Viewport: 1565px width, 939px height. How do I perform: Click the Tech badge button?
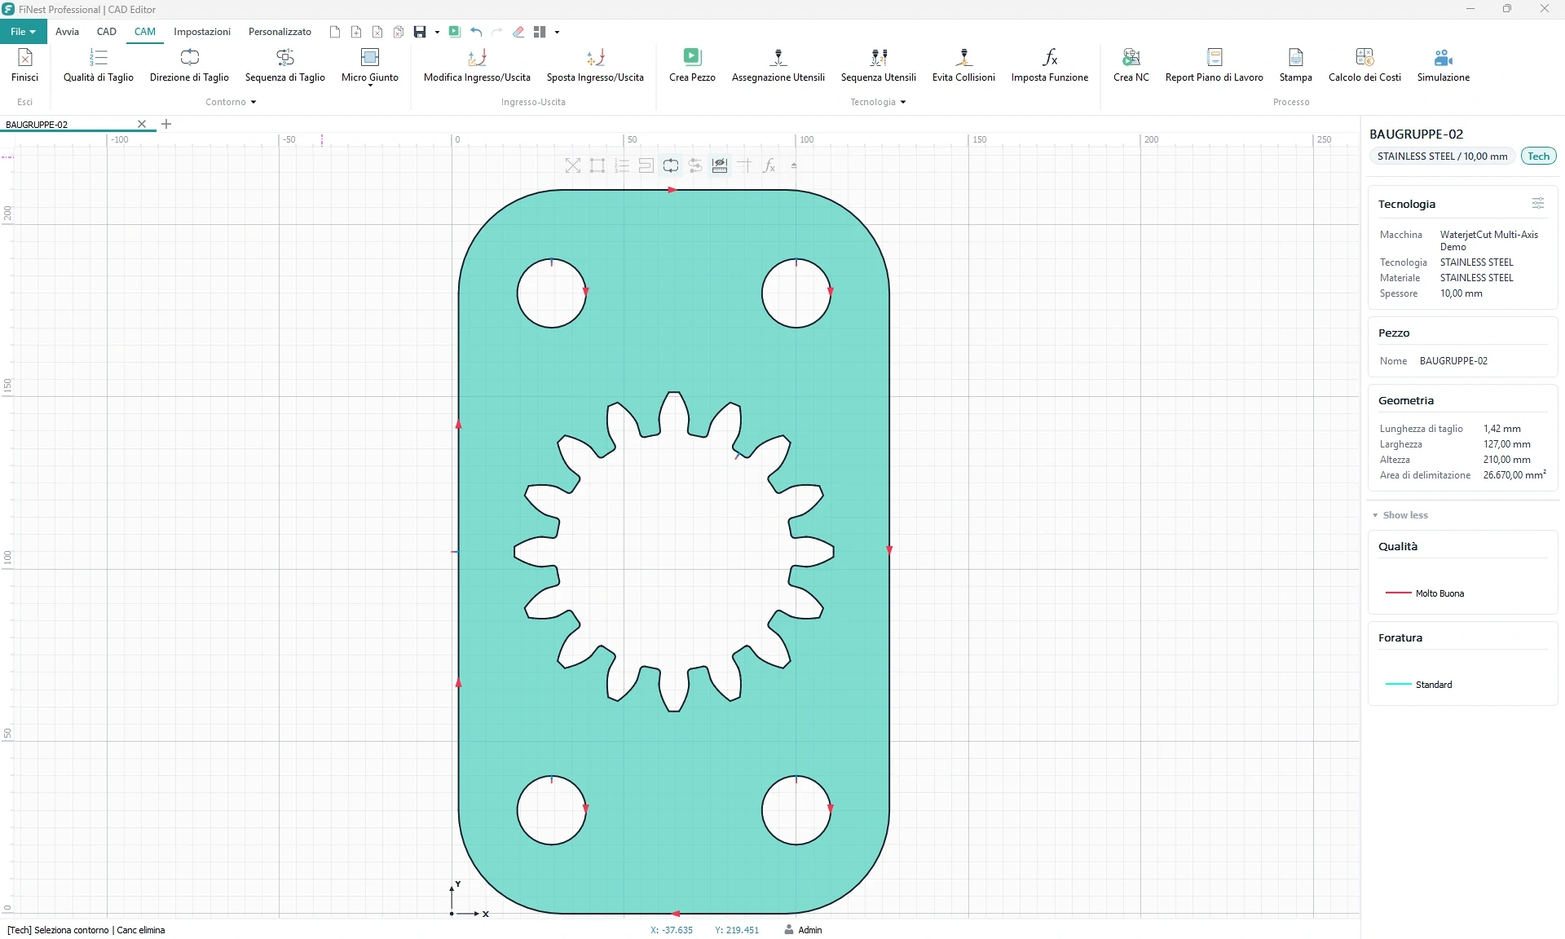pyautogui.click(x=1538, y=156)
